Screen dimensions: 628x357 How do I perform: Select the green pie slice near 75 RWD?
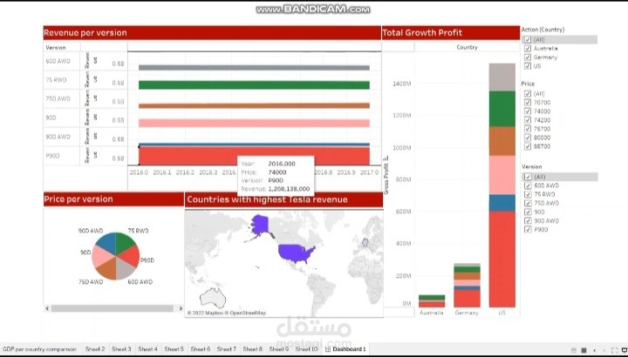pos(125,242)
